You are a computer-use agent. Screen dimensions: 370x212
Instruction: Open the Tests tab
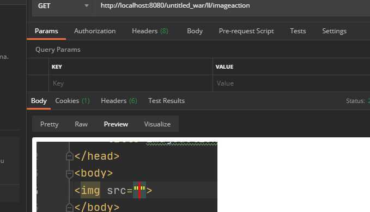[x=298, y=31]
